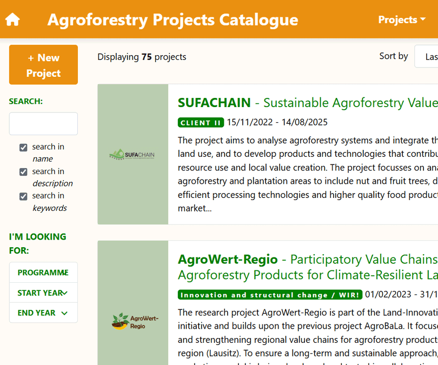Open the Projects dropdown menu
The image size is (438, 365).
(401, 19)
